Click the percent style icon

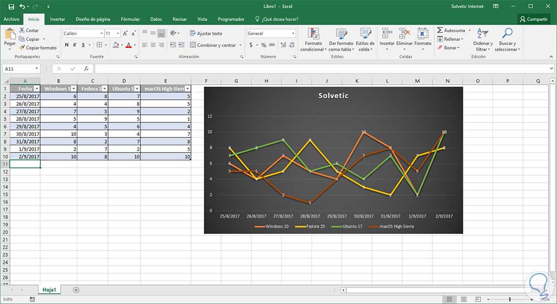coord(263,45)
